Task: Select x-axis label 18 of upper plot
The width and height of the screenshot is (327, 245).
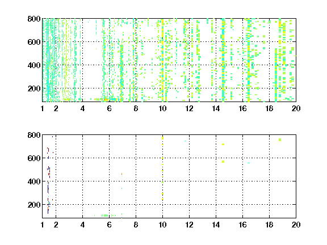Action: point(269,108)
